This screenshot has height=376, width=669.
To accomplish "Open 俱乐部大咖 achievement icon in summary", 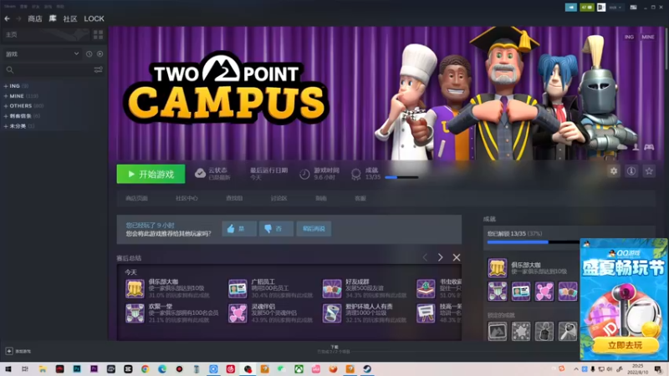I will 135,288.
